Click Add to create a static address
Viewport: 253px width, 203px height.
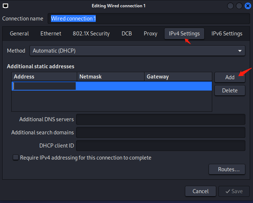pyautogui.click(x=230, y=77)
